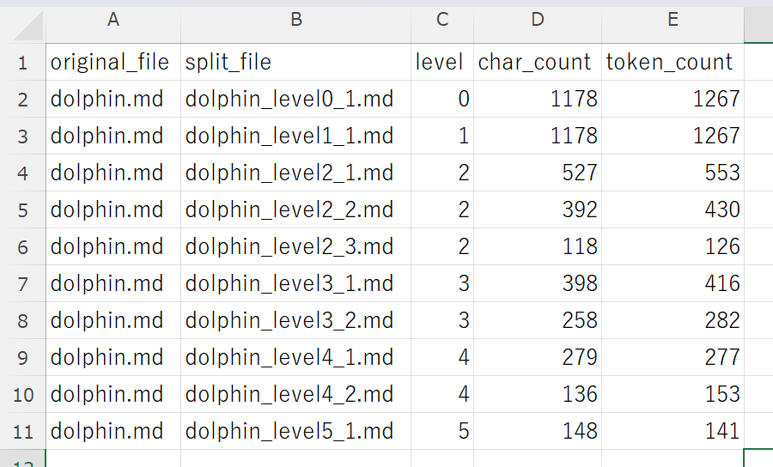The width and height of the screenshot is (773, 467).
Task: Click the select-all corner triangle
Action: tap(27, 26)
